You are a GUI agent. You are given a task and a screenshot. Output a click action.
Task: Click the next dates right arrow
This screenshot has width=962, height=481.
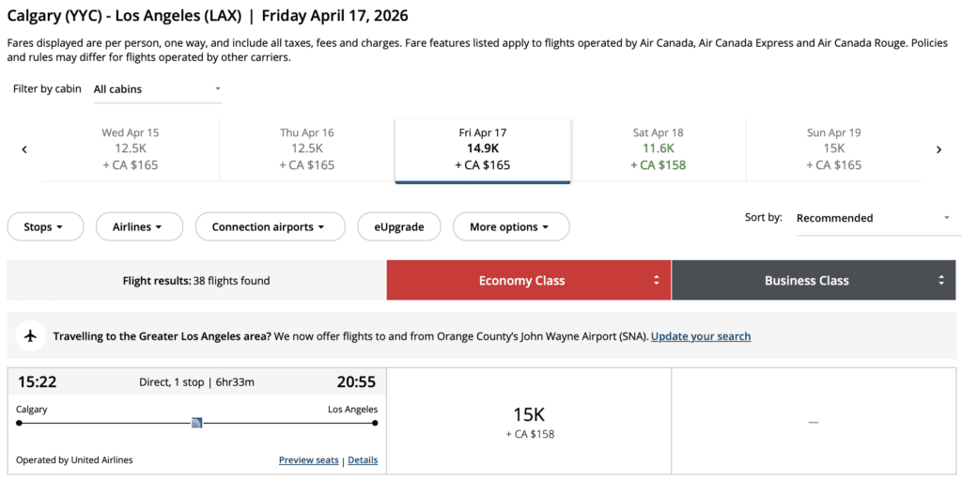pos(938,149)
